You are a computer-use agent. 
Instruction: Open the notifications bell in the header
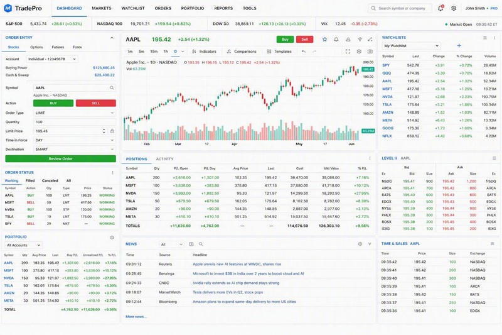[x=441, y=8]
